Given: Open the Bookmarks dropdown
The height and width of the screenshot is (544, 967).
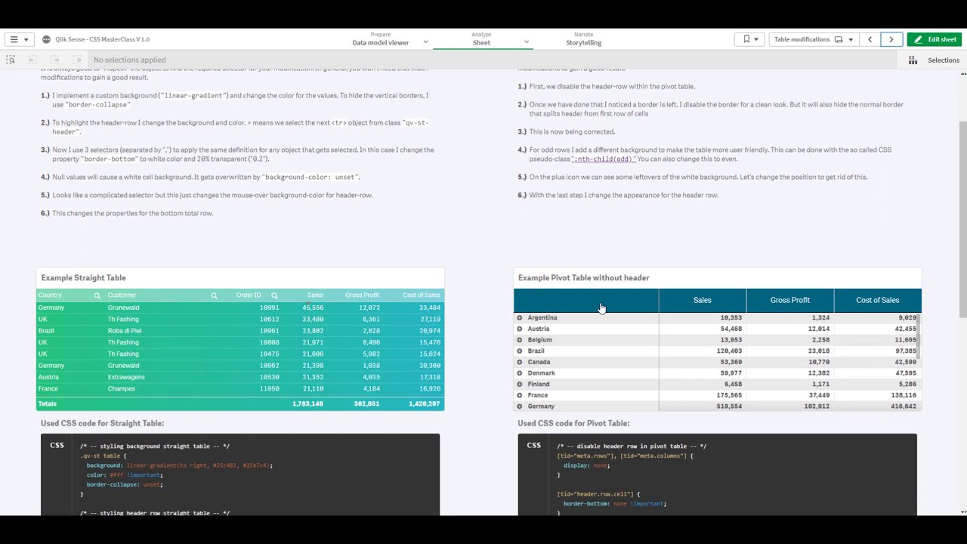Looking at the screenshot, I should pyautogui.click(x=751, y=39).
